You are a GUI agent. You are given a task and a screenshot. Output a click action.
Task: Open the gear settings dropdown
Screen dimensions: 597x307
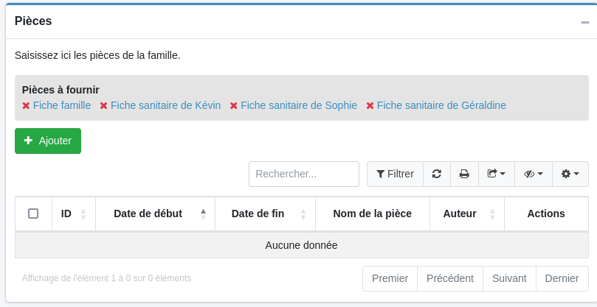tap(570, 174)
